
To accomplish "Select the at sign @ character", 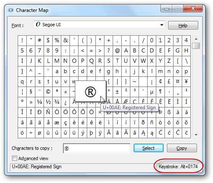I will tap(117, 51).
